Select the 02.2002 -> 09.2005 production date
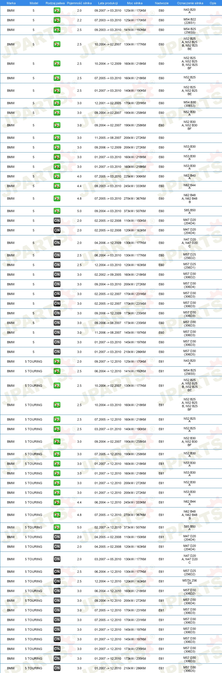 click(x=108, y=275)
